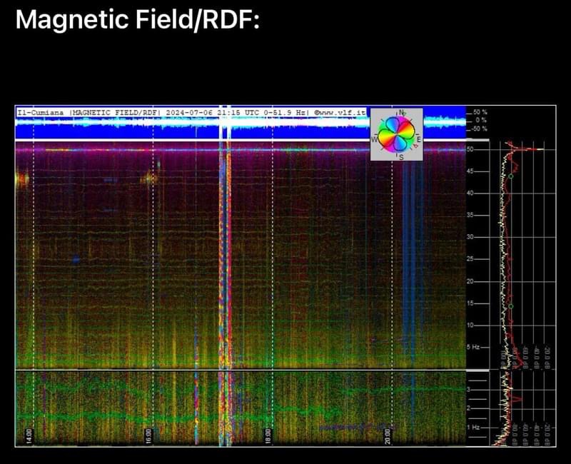Viewport: 571px width, 464px height.
Task: Click the 50 Hz mark on frequency scale
Action: (x=472, y=149)
